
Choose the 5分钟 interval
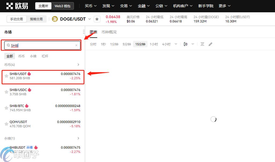127,44
